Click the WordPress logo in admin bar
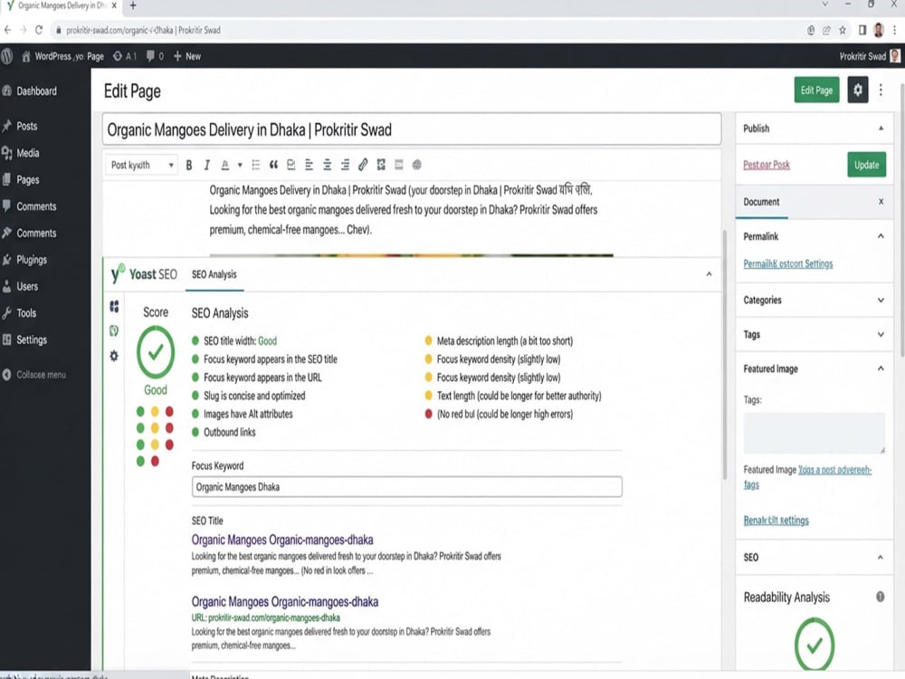 coord(7,56)
